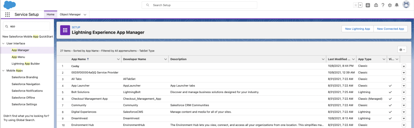
Task: Open Global Actions plus icon
Action: pyautogui.click(x=368, y=5)
